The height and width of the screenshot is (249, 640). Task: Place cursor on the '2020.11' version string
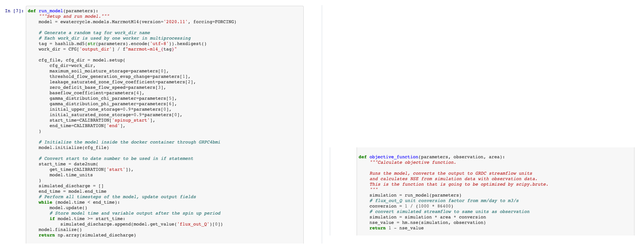pyautogui.click(x=176, y=22)
